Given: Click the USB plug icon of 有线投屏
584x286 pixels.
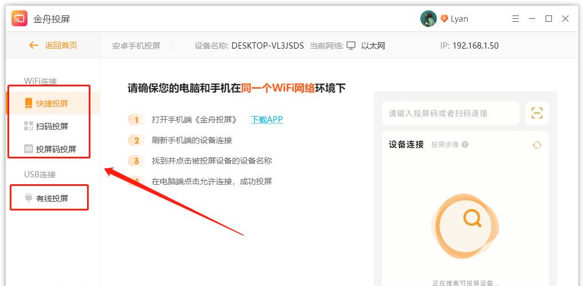Looking at the screenshot, I should coord(28,197).
